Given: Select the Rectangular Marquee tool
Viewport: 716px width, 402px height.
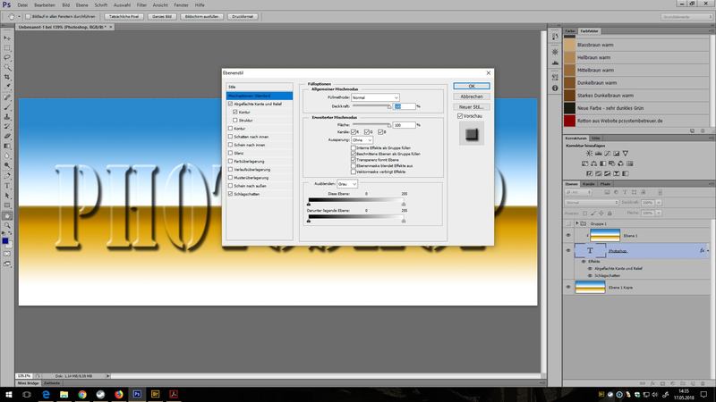Looking at the screenshot, I should pyautogui.click(x=7, y=48).
